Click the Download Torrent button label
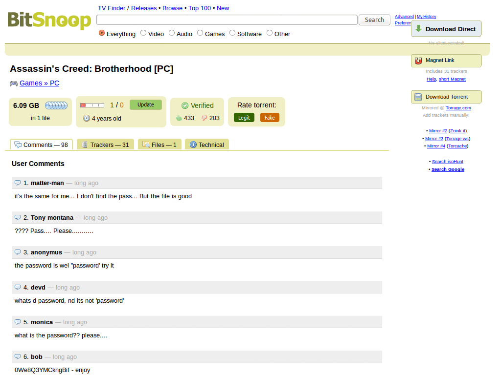Image resolution: width=501 pixels, height=375 pixels. point(446,97)
